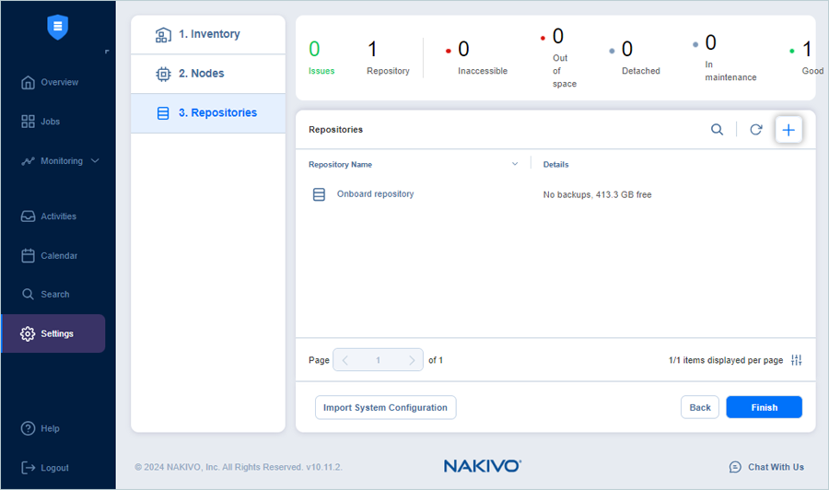Open the Overview home icon

coord(28,82)
